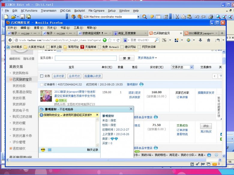Open dropdown arrow beside screenshot scissors icon
Viewport: 234px width, 175px height.
pyautogui.click(x=170, y=40)
